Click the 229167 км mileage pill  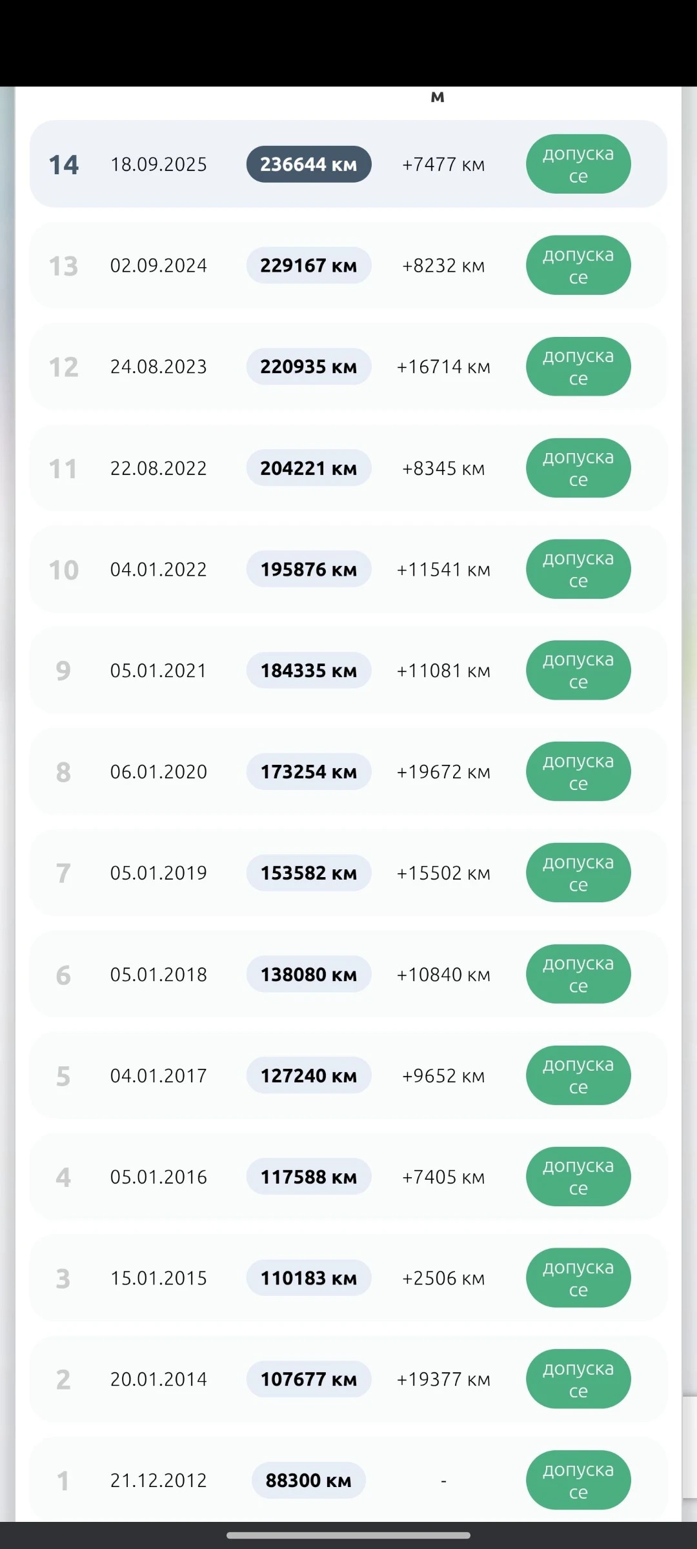pyautogui.click(x=308, y=265)
